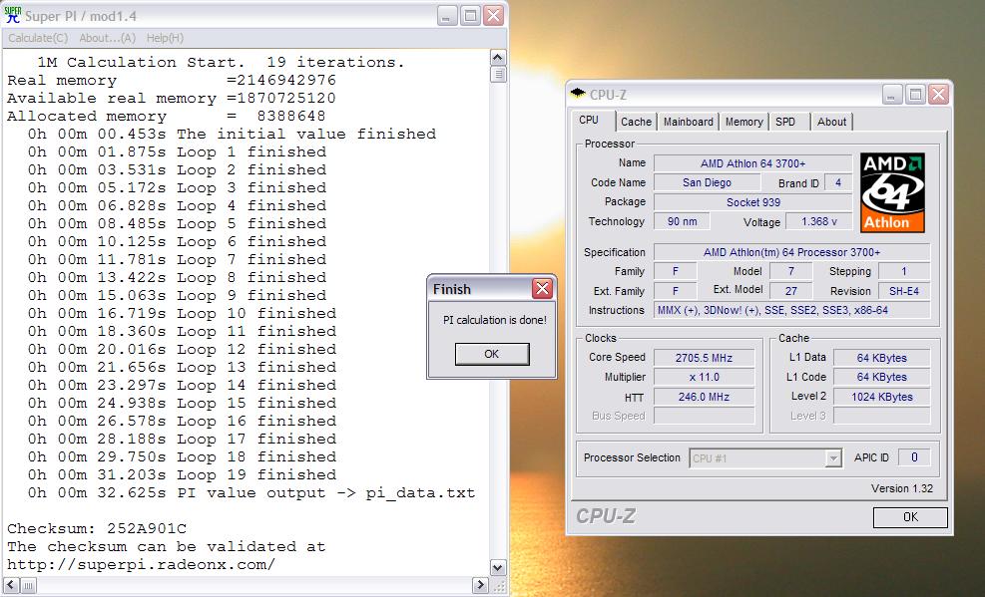Click the 'Loop 19 finished' line
Screen dimensions: 985x597
182,474
